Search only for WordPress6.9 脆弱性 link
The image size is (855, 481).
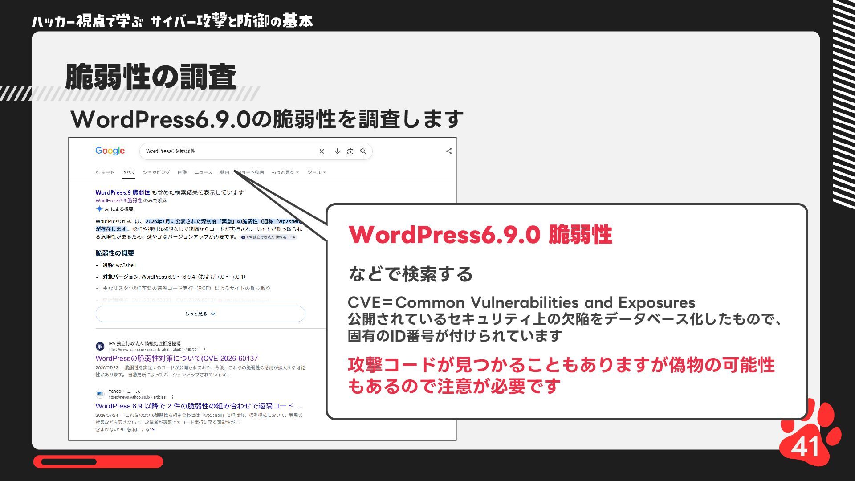(x=118, y=200)
